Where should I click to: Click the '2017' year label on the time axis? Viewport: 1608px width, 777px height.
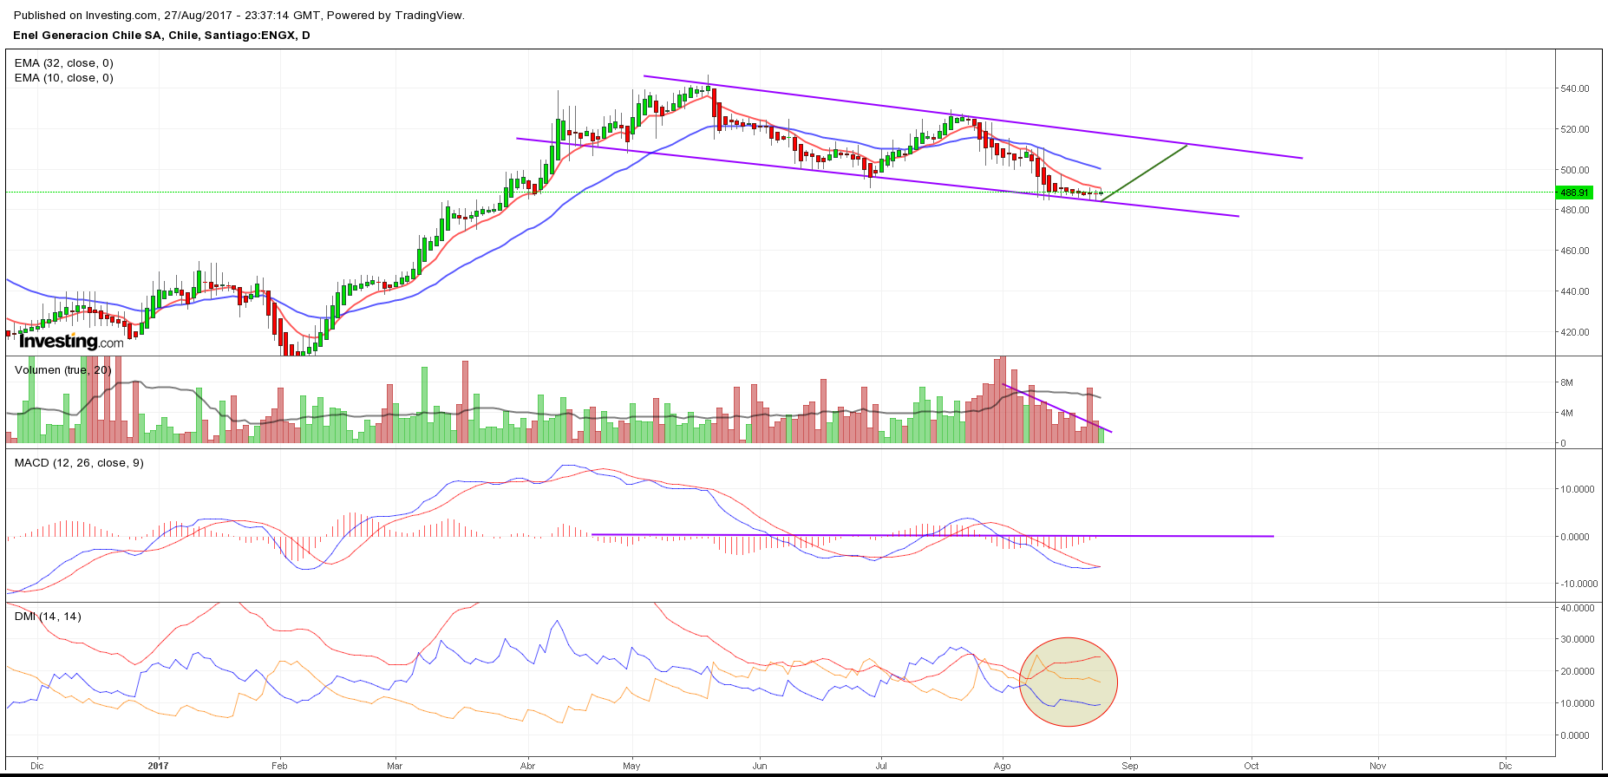(158, 766)
